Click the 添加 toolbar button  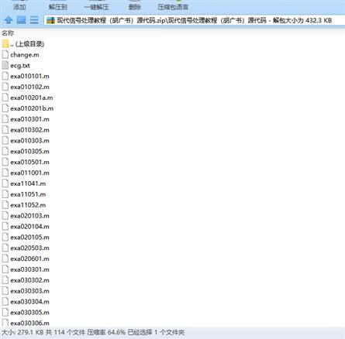(19, 7)
